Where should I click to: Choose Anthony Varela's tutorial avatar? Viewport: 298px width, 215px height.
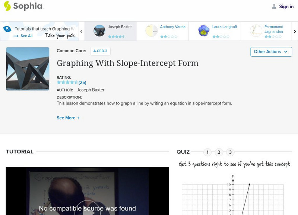[x=152, y=31]
